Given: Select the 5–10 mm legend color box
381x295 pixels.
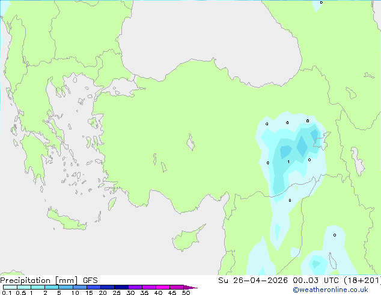Looking at the screenshot, I should [x=66, y=287].
